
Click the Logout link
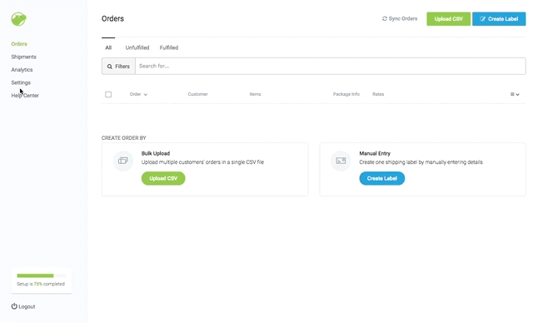point(23,306)
